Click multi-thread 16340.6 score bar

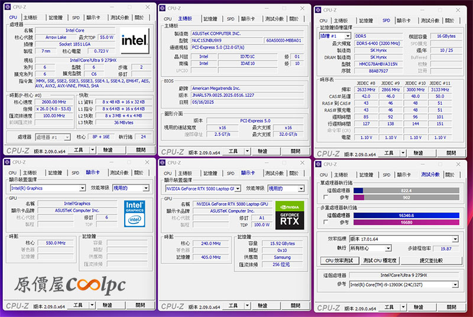(x=406, y=215)
